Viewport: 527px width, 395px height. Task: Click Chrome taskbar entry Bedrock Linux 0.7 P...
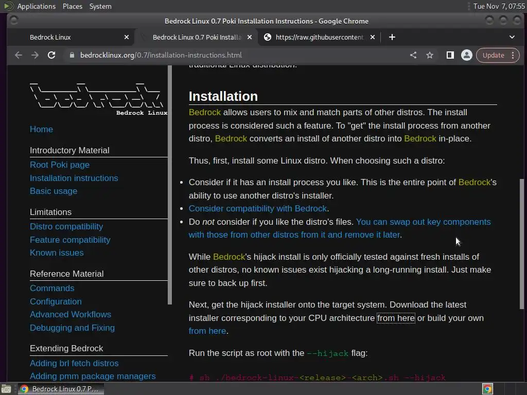[61, 389]
